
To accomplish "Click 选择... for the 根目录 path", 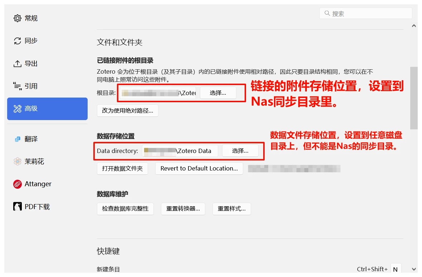I will (x=218, y=93).
